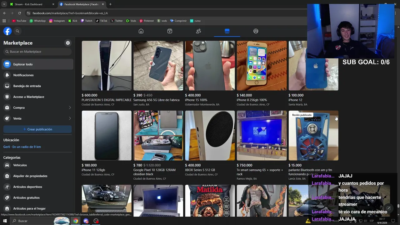Viewport: 400px width, 225px height.
Task: Click the browser address bar URL
Action: 70,13
